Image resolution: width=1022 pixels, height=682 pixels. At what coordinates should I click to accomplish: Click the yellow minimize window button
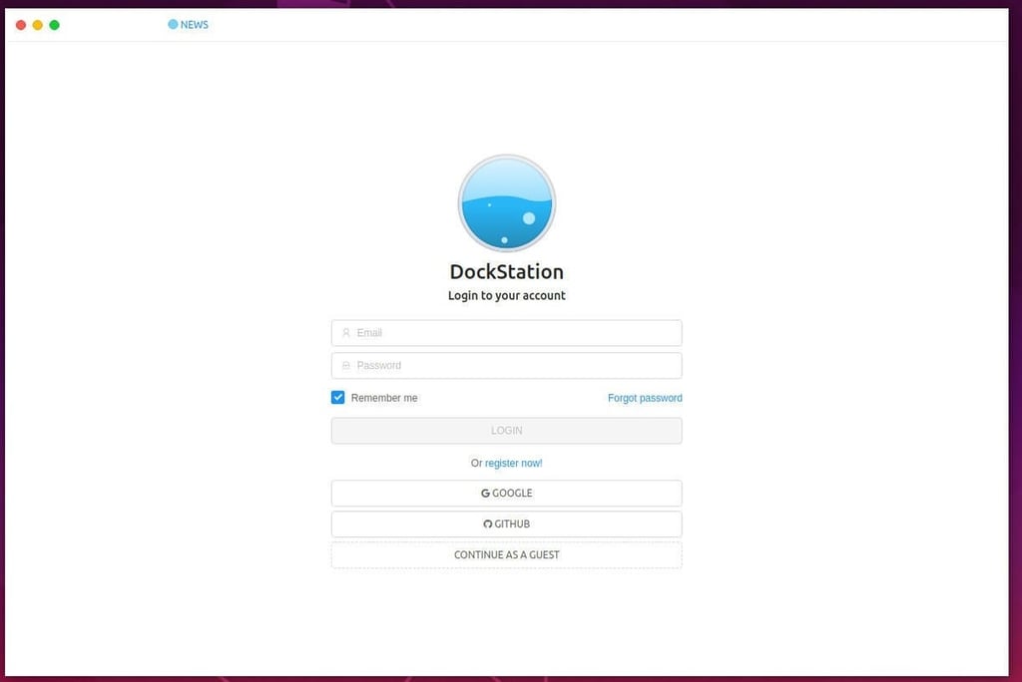coord(38,25)
